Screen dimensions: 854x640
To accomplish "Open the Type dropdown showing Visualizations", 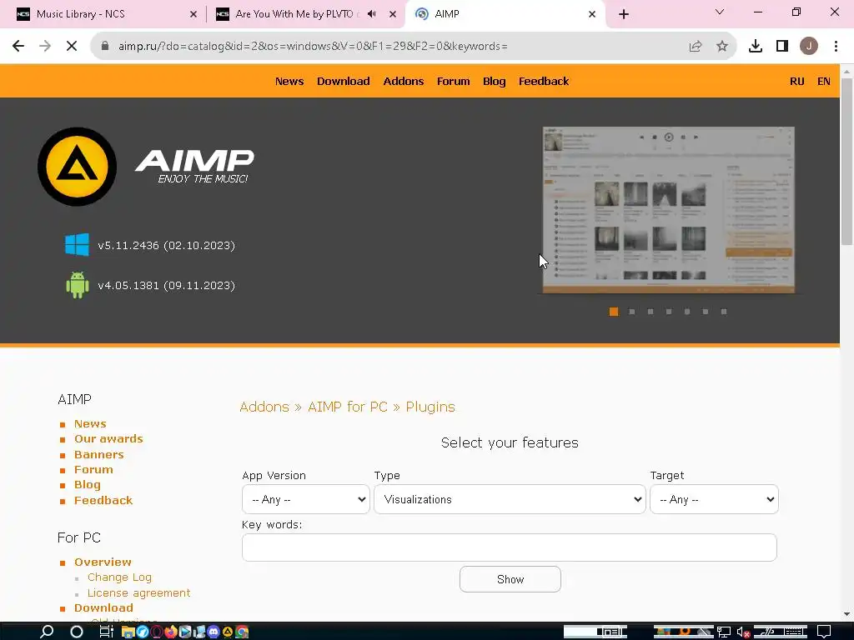I will click(510, 499).
